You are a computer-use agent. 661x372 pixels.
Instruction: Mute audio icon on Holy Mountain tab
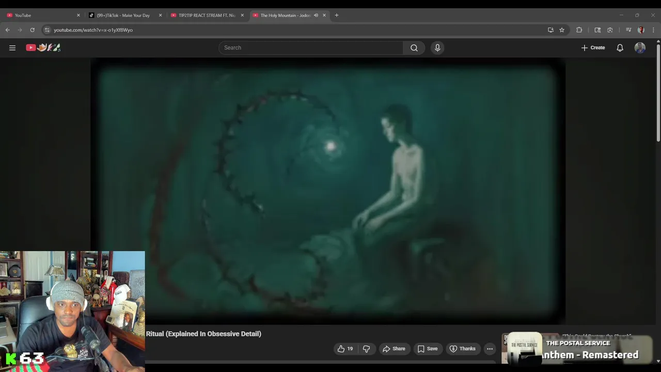(316, 15)
